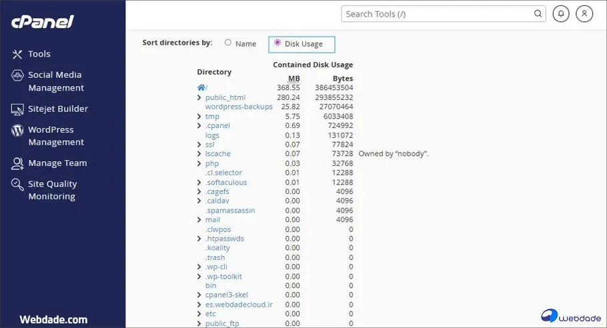Expand the .cpanel directory
This screenshot has height=328, width=607.
tap(199, 126)
